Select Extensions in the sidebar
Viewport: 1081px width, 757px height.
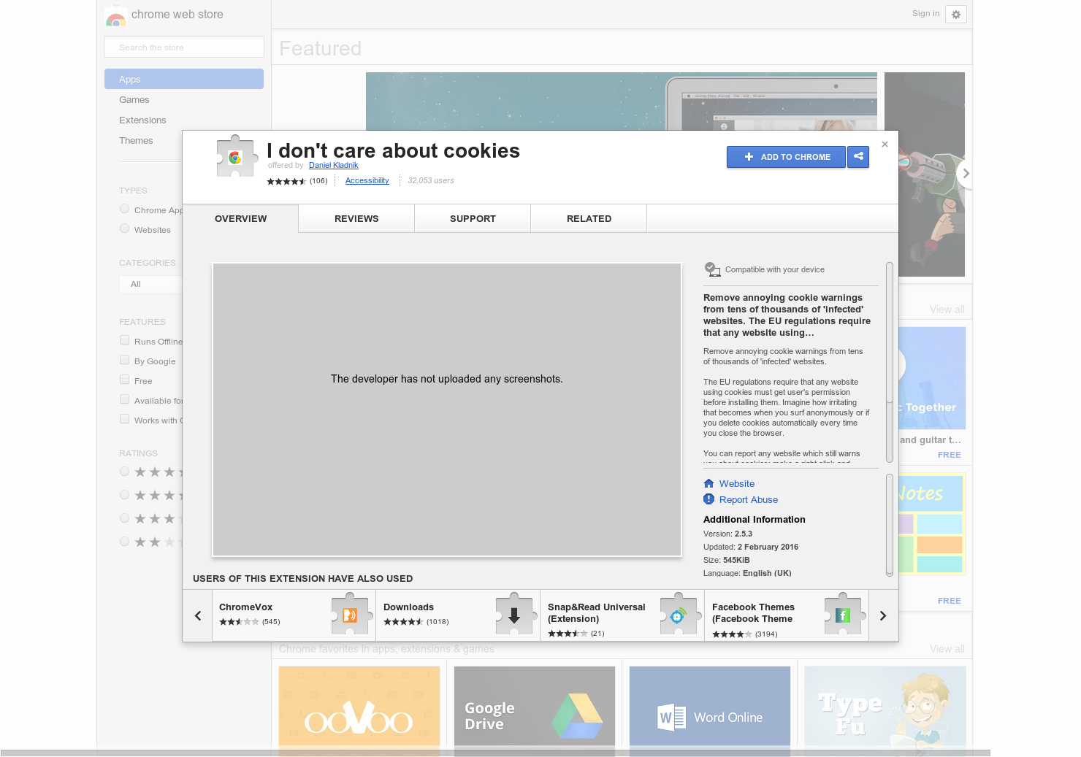click(142, 120)
